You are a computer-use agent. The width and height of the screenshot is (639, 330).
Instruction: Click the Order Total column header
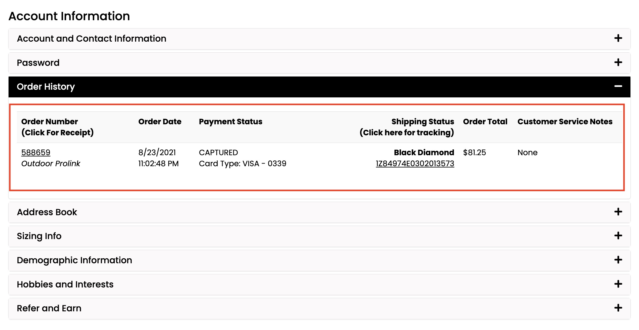(485, 122)
